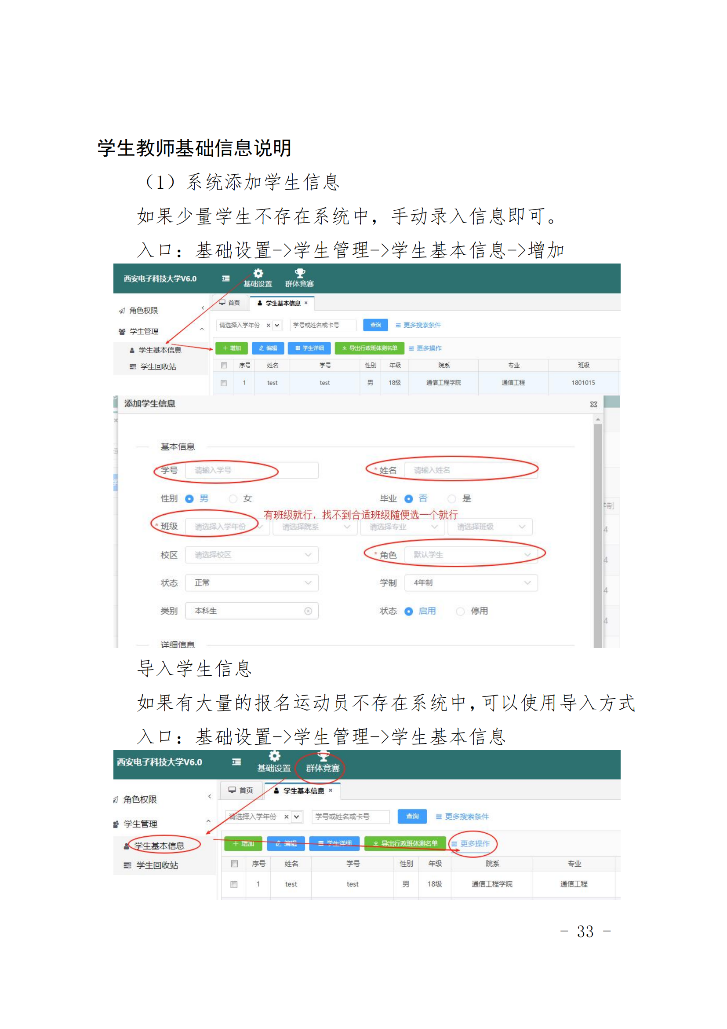727x1029 pixels.
Task: Click the sidebar toggle icon beside 西安电子科技大学V6.0 in the bottom screenshot
Action: [236, 762]
